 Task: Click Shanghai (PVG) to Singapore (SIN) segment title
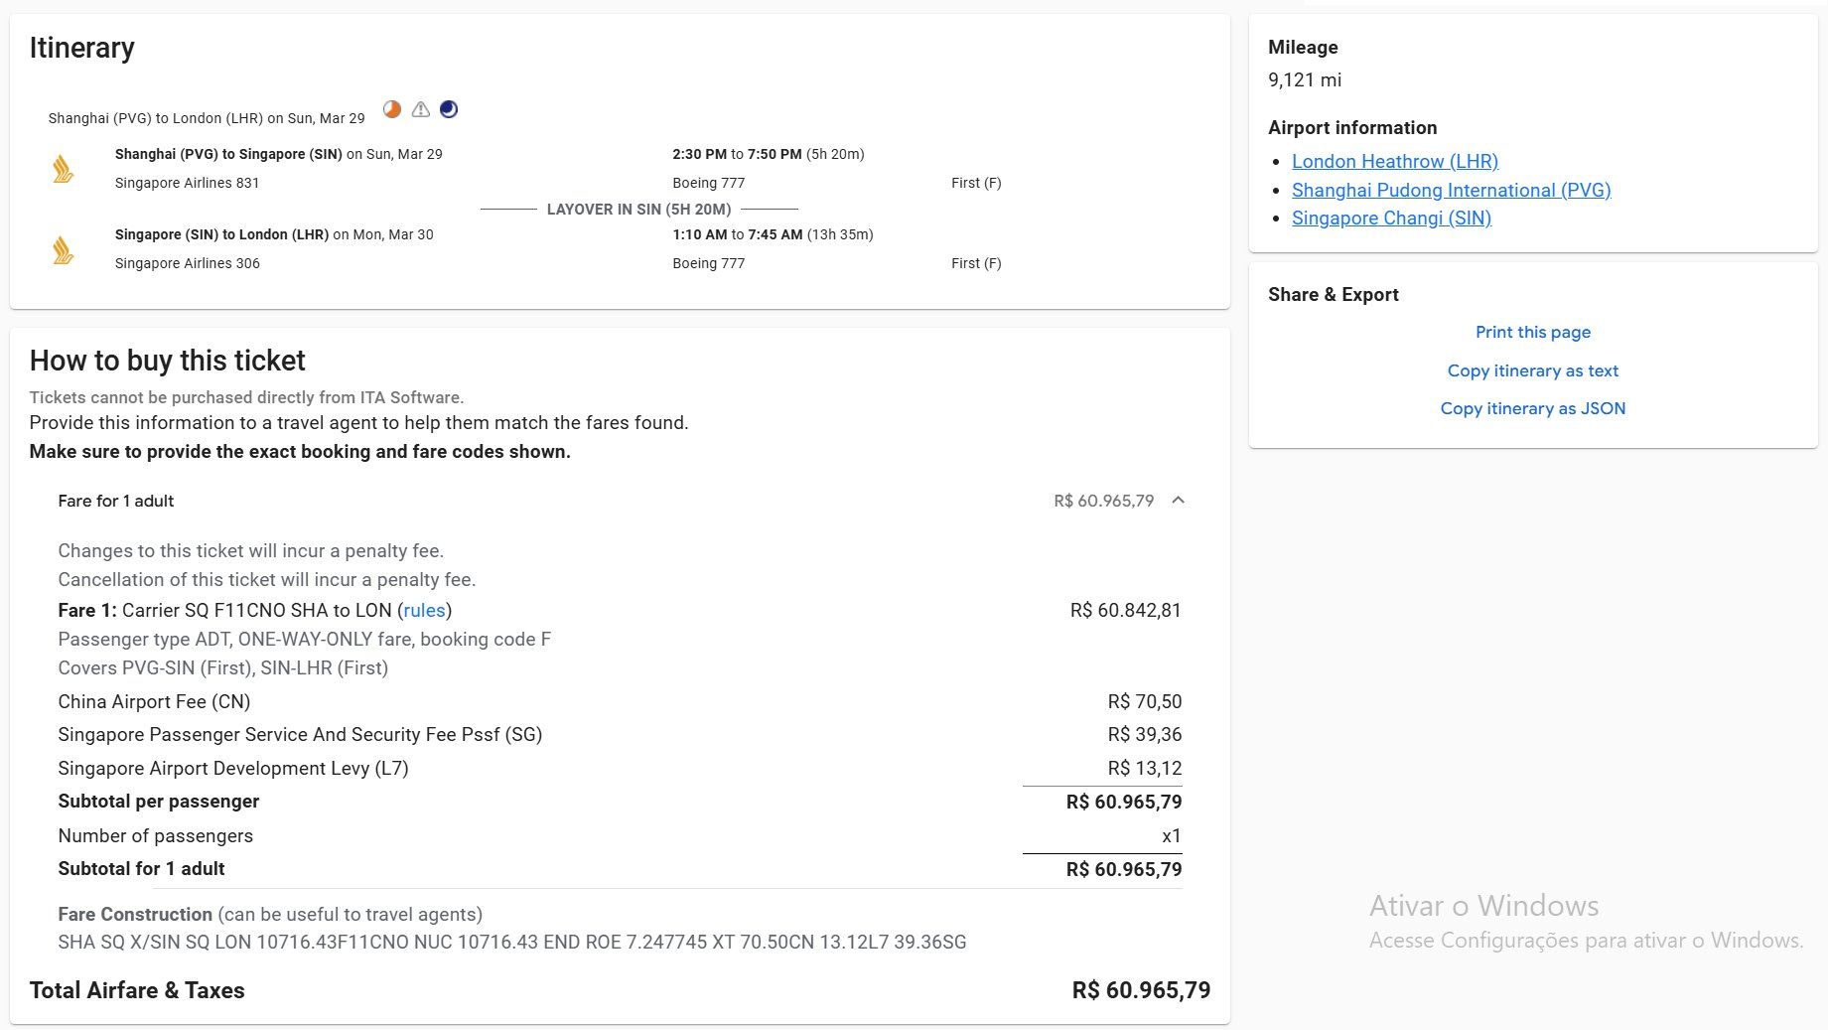228,154
